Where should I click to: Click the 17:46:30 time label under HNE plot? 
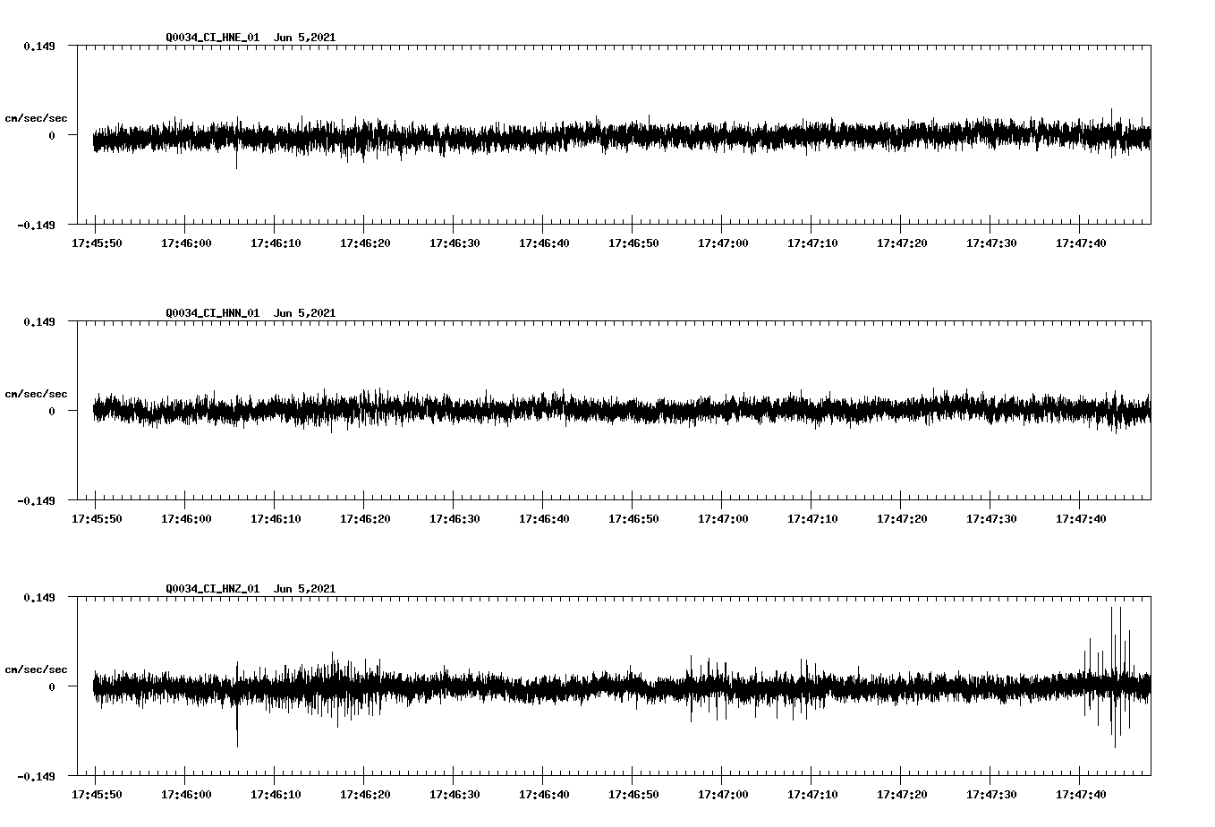(x=454, y=243)
